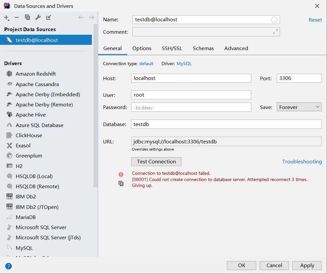The image size is (327, 274).
Task: Switch to the Options tab
Action: click(142, 48)
